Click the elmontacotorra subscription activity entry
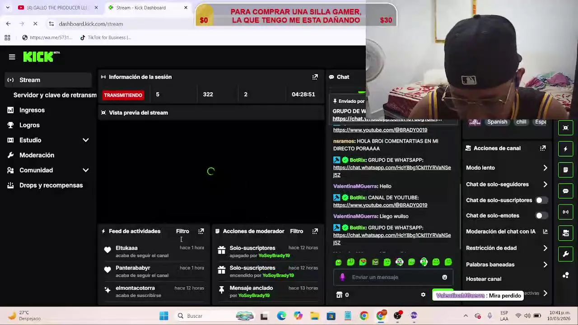The width and height of the screenshot is (578, 325). (154, 292)
